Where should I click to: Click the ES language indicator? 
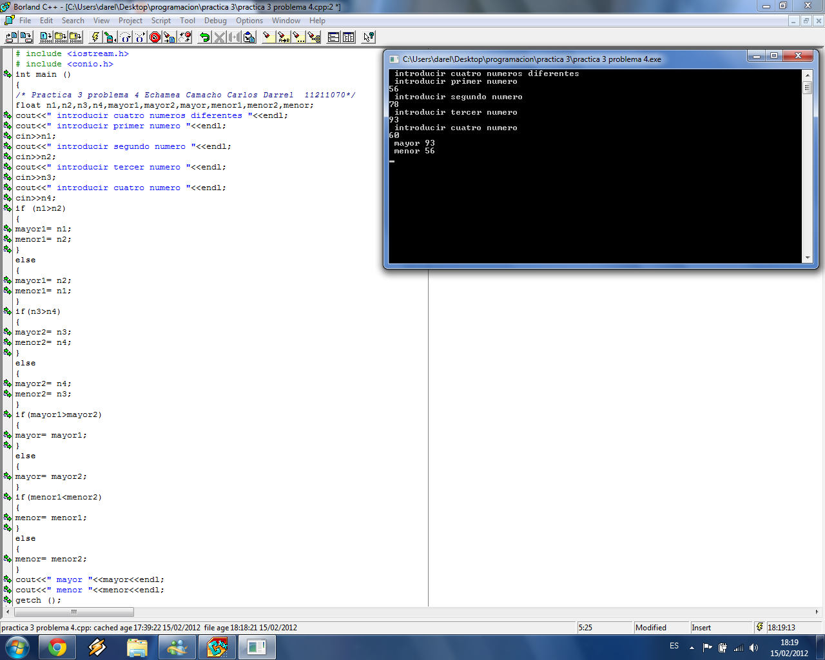coord(674,646)
